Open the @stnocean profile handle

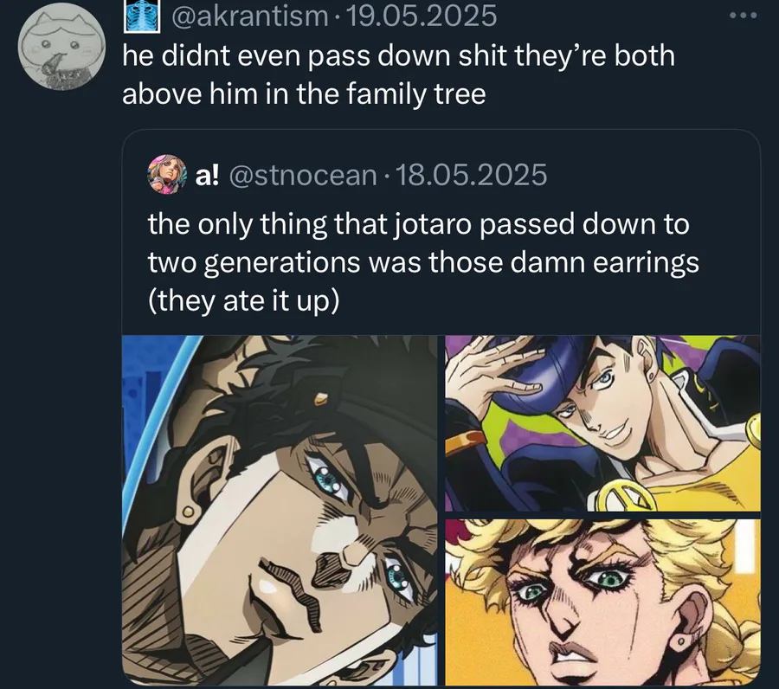tap(303, 175)
